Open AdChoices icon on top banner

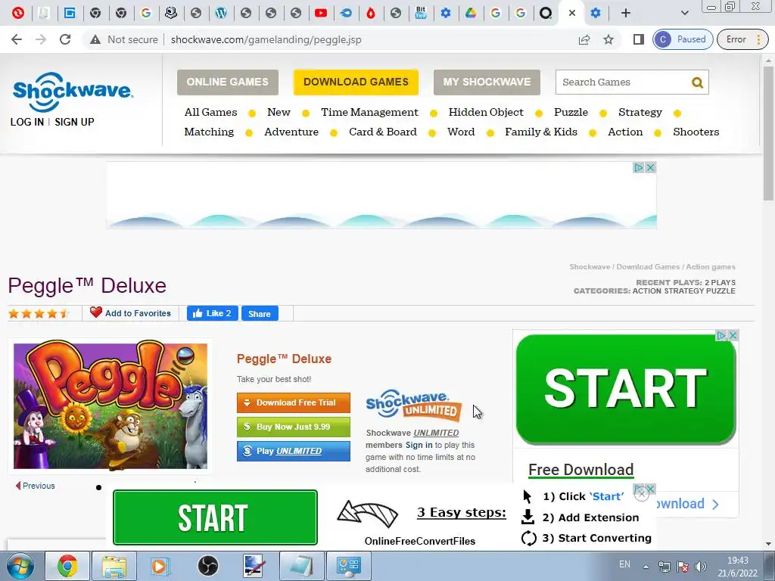point(639,167)
